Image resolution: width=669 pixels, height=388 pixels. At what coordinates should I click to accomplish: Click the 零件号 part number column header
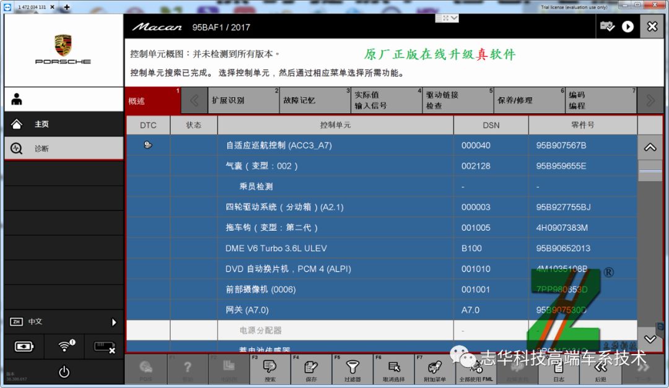(583, 125)
